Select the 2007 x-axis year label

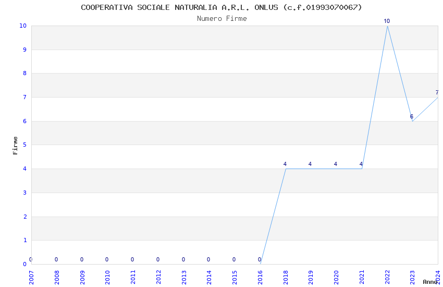[x=31, y=277]
